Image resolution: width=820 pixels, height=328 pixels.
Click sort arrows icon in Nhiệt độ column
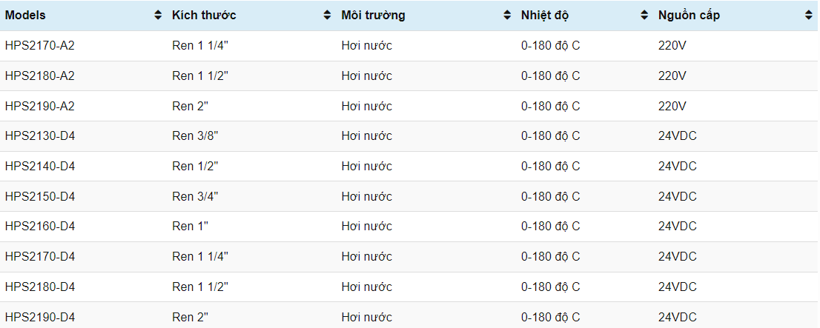(x=644, y=16)
